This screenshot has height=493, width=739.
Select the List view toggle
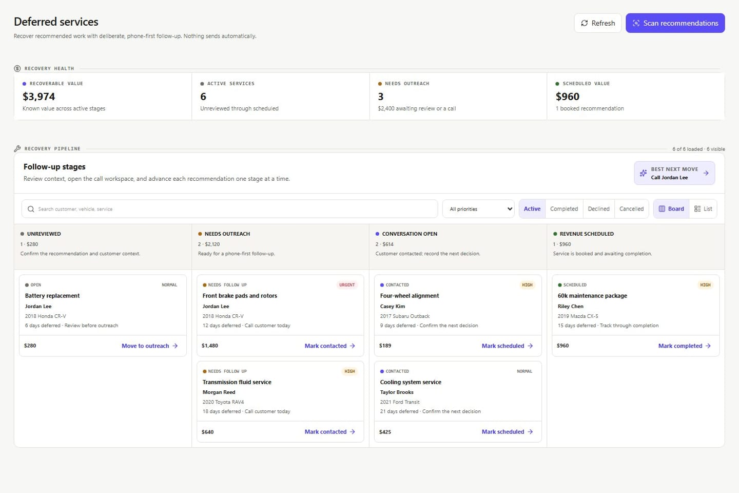(x=703, y=209)
